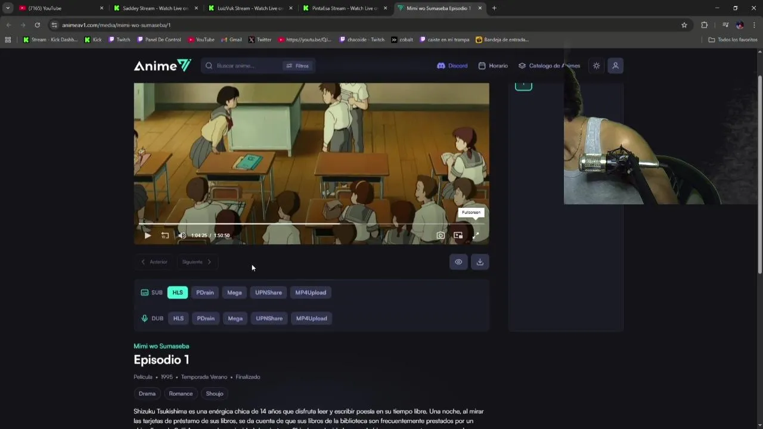Mark episode as watched with eye icon

click(458, 262)
